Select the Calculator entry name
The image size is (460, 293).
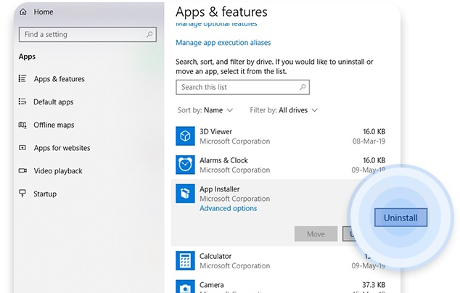(x=215, y=256)
